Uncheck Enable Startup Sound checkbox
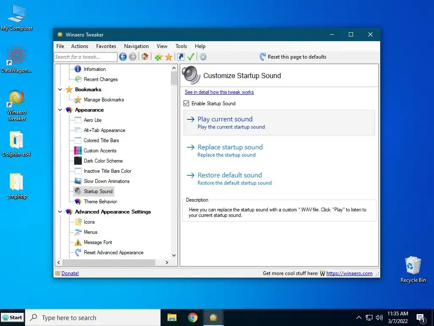434x326 pixels. [x=186, y=104]
